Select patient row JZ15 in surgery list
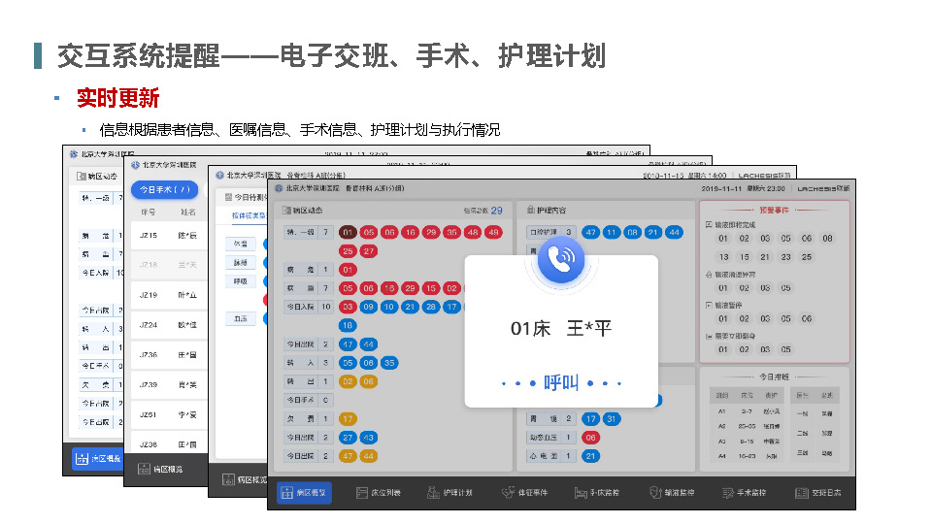 tap(168, 235)
